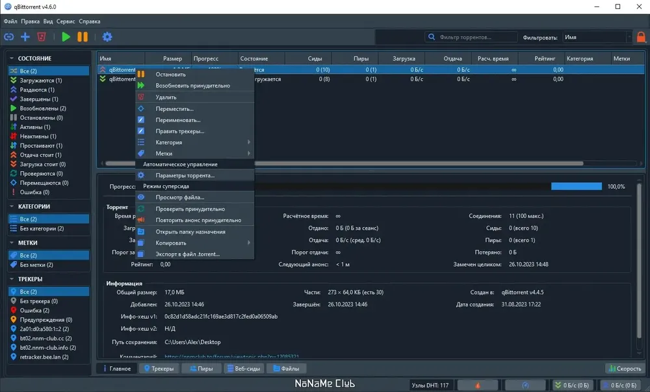Toggle alternative speed limits in status bar
The height and width of the screenshot is (392, 650).
[525, 386]
